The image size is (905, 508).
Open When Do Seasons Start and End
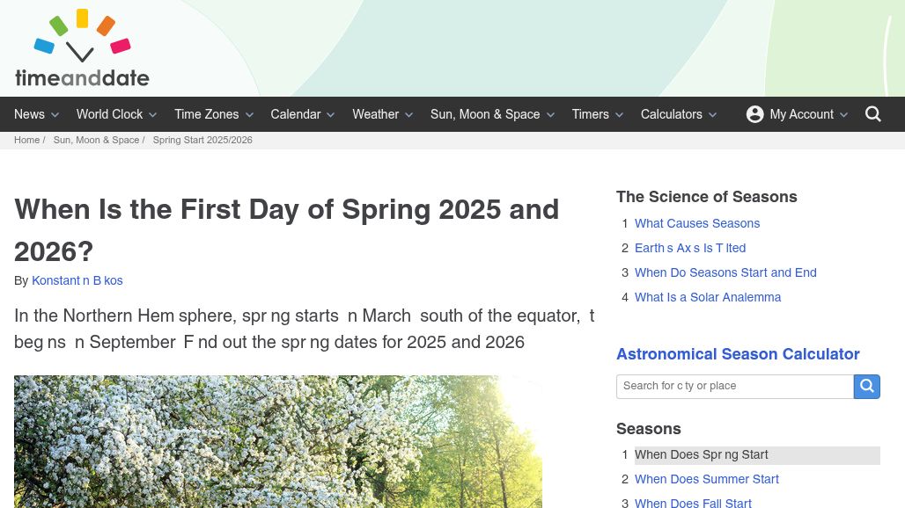coord(725,273)
